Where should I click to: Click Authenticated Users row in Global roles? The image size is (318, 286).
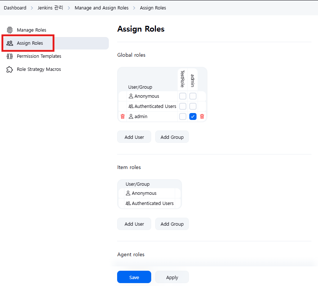click(x=162, y=106)
